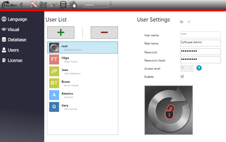Open the machine configuration icon in toolbar
Screen dimensions: 226x142
(x=43, y=5)
